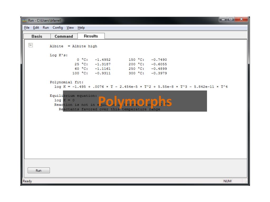Open the Config menu

[58, 28]
